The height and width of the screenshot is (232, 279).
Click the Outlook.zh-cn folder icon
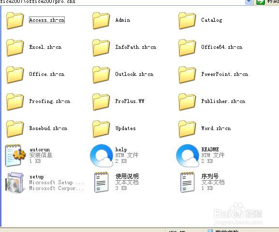(x=101, y=75)
